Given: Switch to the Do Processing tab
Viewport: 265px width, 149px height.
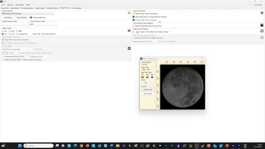Looking at the screenshot, I should [x=76, y=8].
